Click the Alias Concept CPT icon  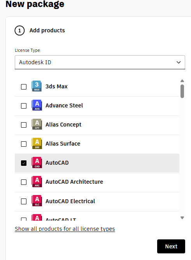(x=37, y=125)
